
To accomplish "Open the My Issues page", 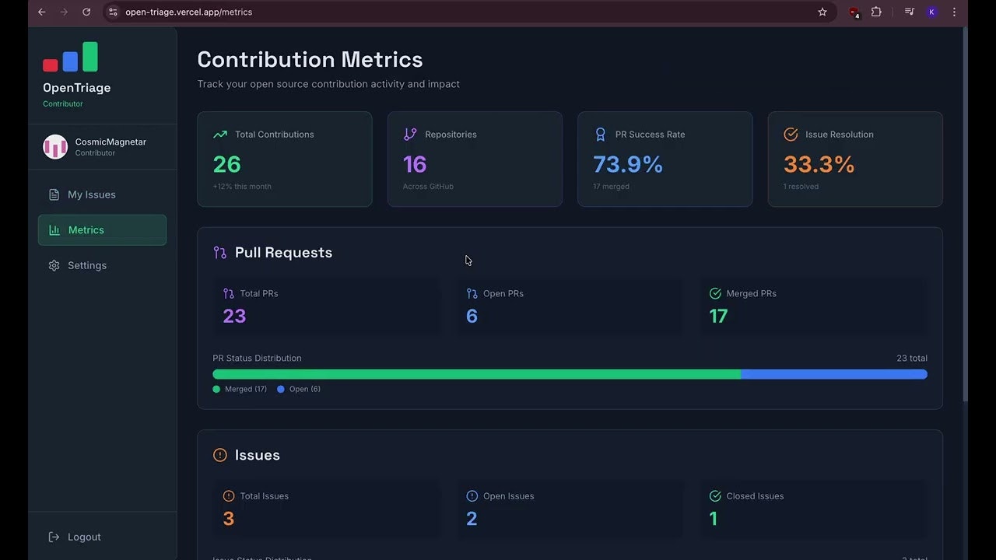I will 102,194.
